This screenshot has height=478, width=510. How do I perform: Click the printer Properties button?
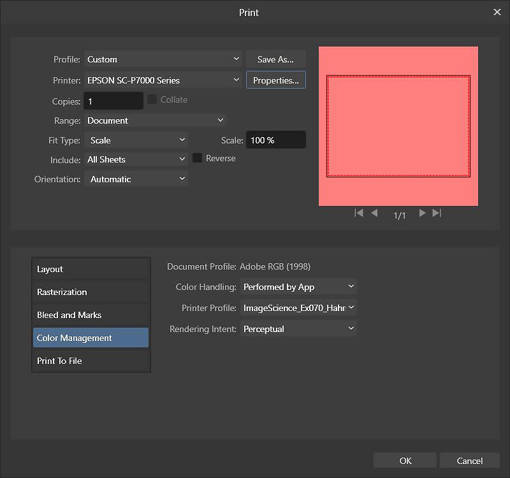(275, 80)
